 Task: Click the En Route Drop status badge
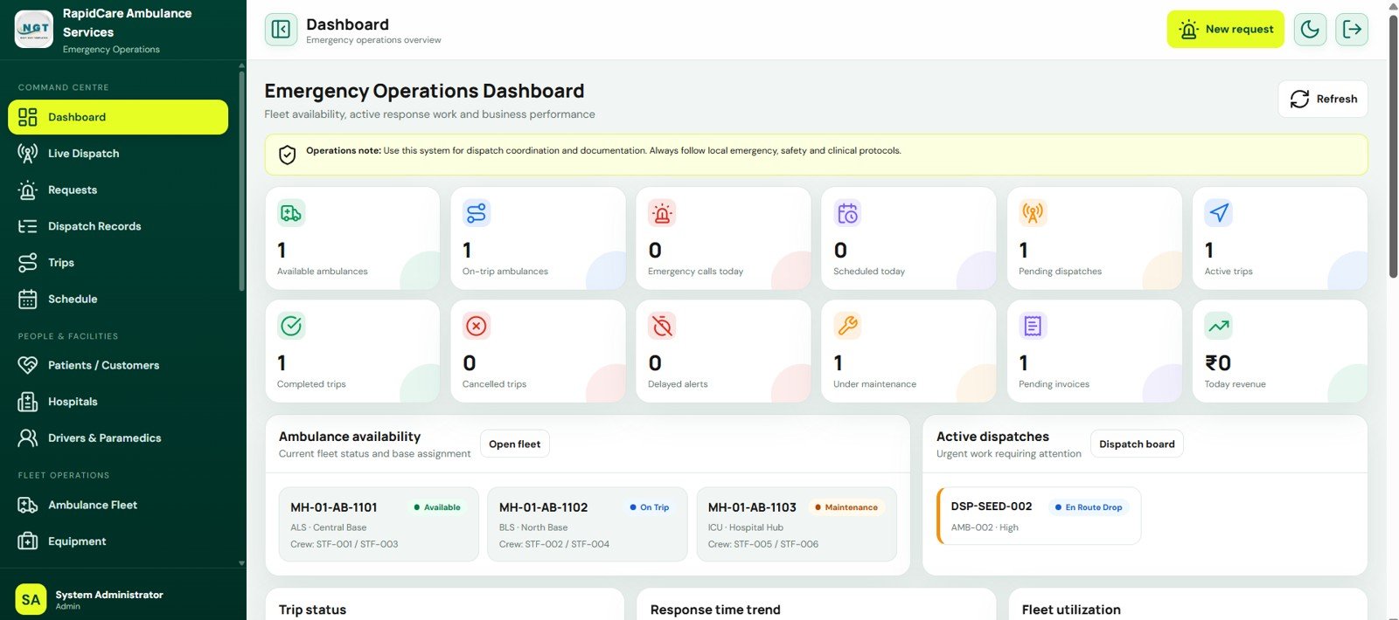(1088, 507)
